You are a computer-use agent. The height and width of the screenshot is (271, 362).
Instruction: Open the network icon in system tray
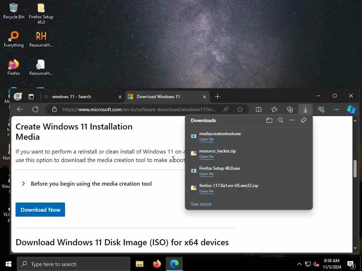[308, 264]
